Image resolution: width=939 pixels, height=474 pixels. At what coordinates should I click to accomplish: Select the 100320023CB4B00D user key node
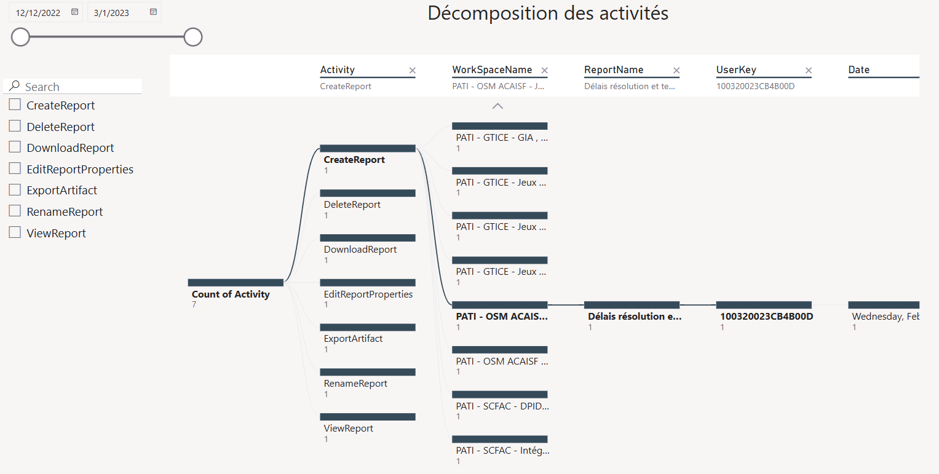point(764,305)
